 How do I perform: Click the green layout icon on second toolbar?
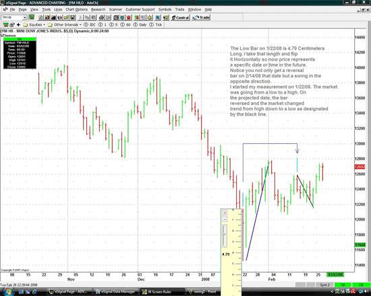[x=6, y=24]
